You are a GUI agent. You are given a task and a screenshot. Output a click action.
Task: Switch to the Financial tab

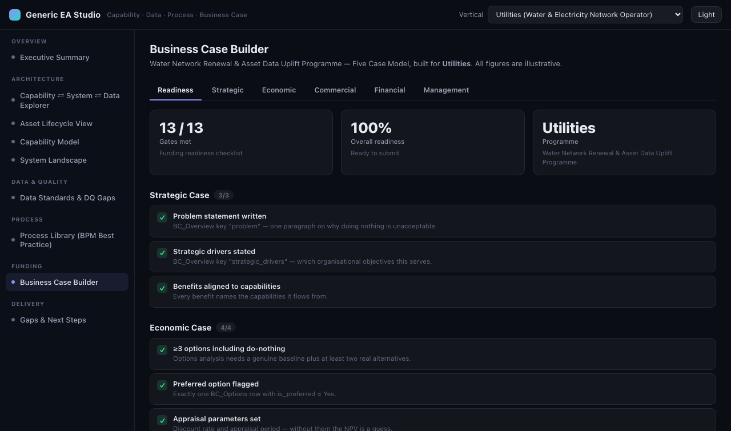[389, 90]
